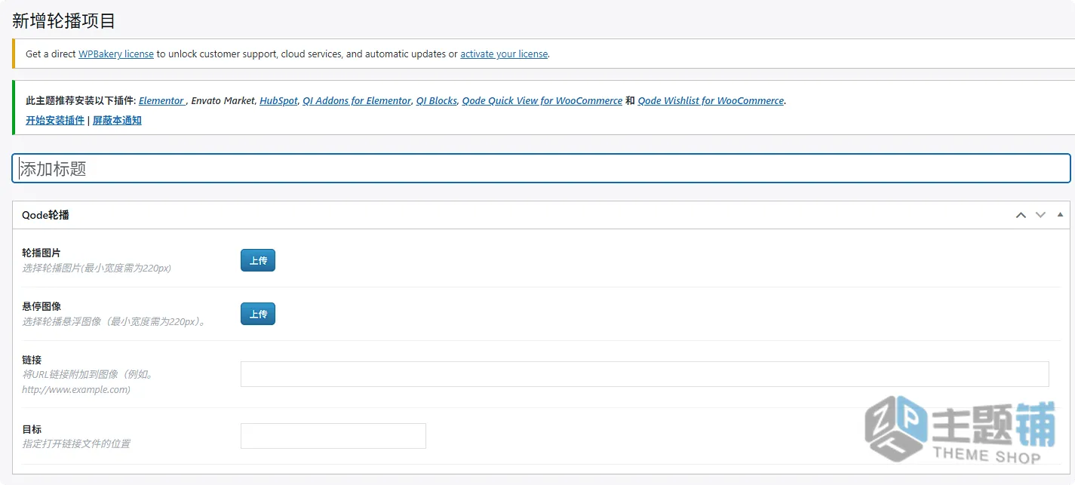1075x485 pixels.
Task: Upload image for 轮播图片
Action: pos(258,260)
